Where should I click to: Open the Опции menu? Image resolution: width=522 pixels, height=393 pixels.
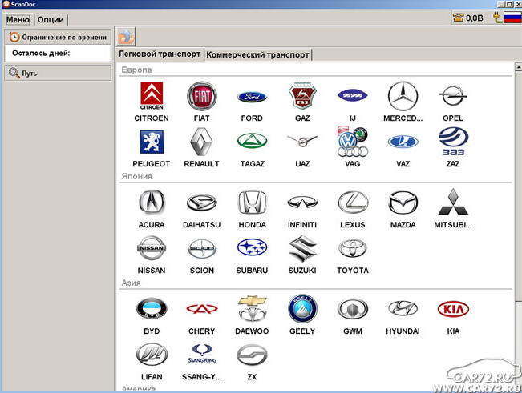(51, 19)
